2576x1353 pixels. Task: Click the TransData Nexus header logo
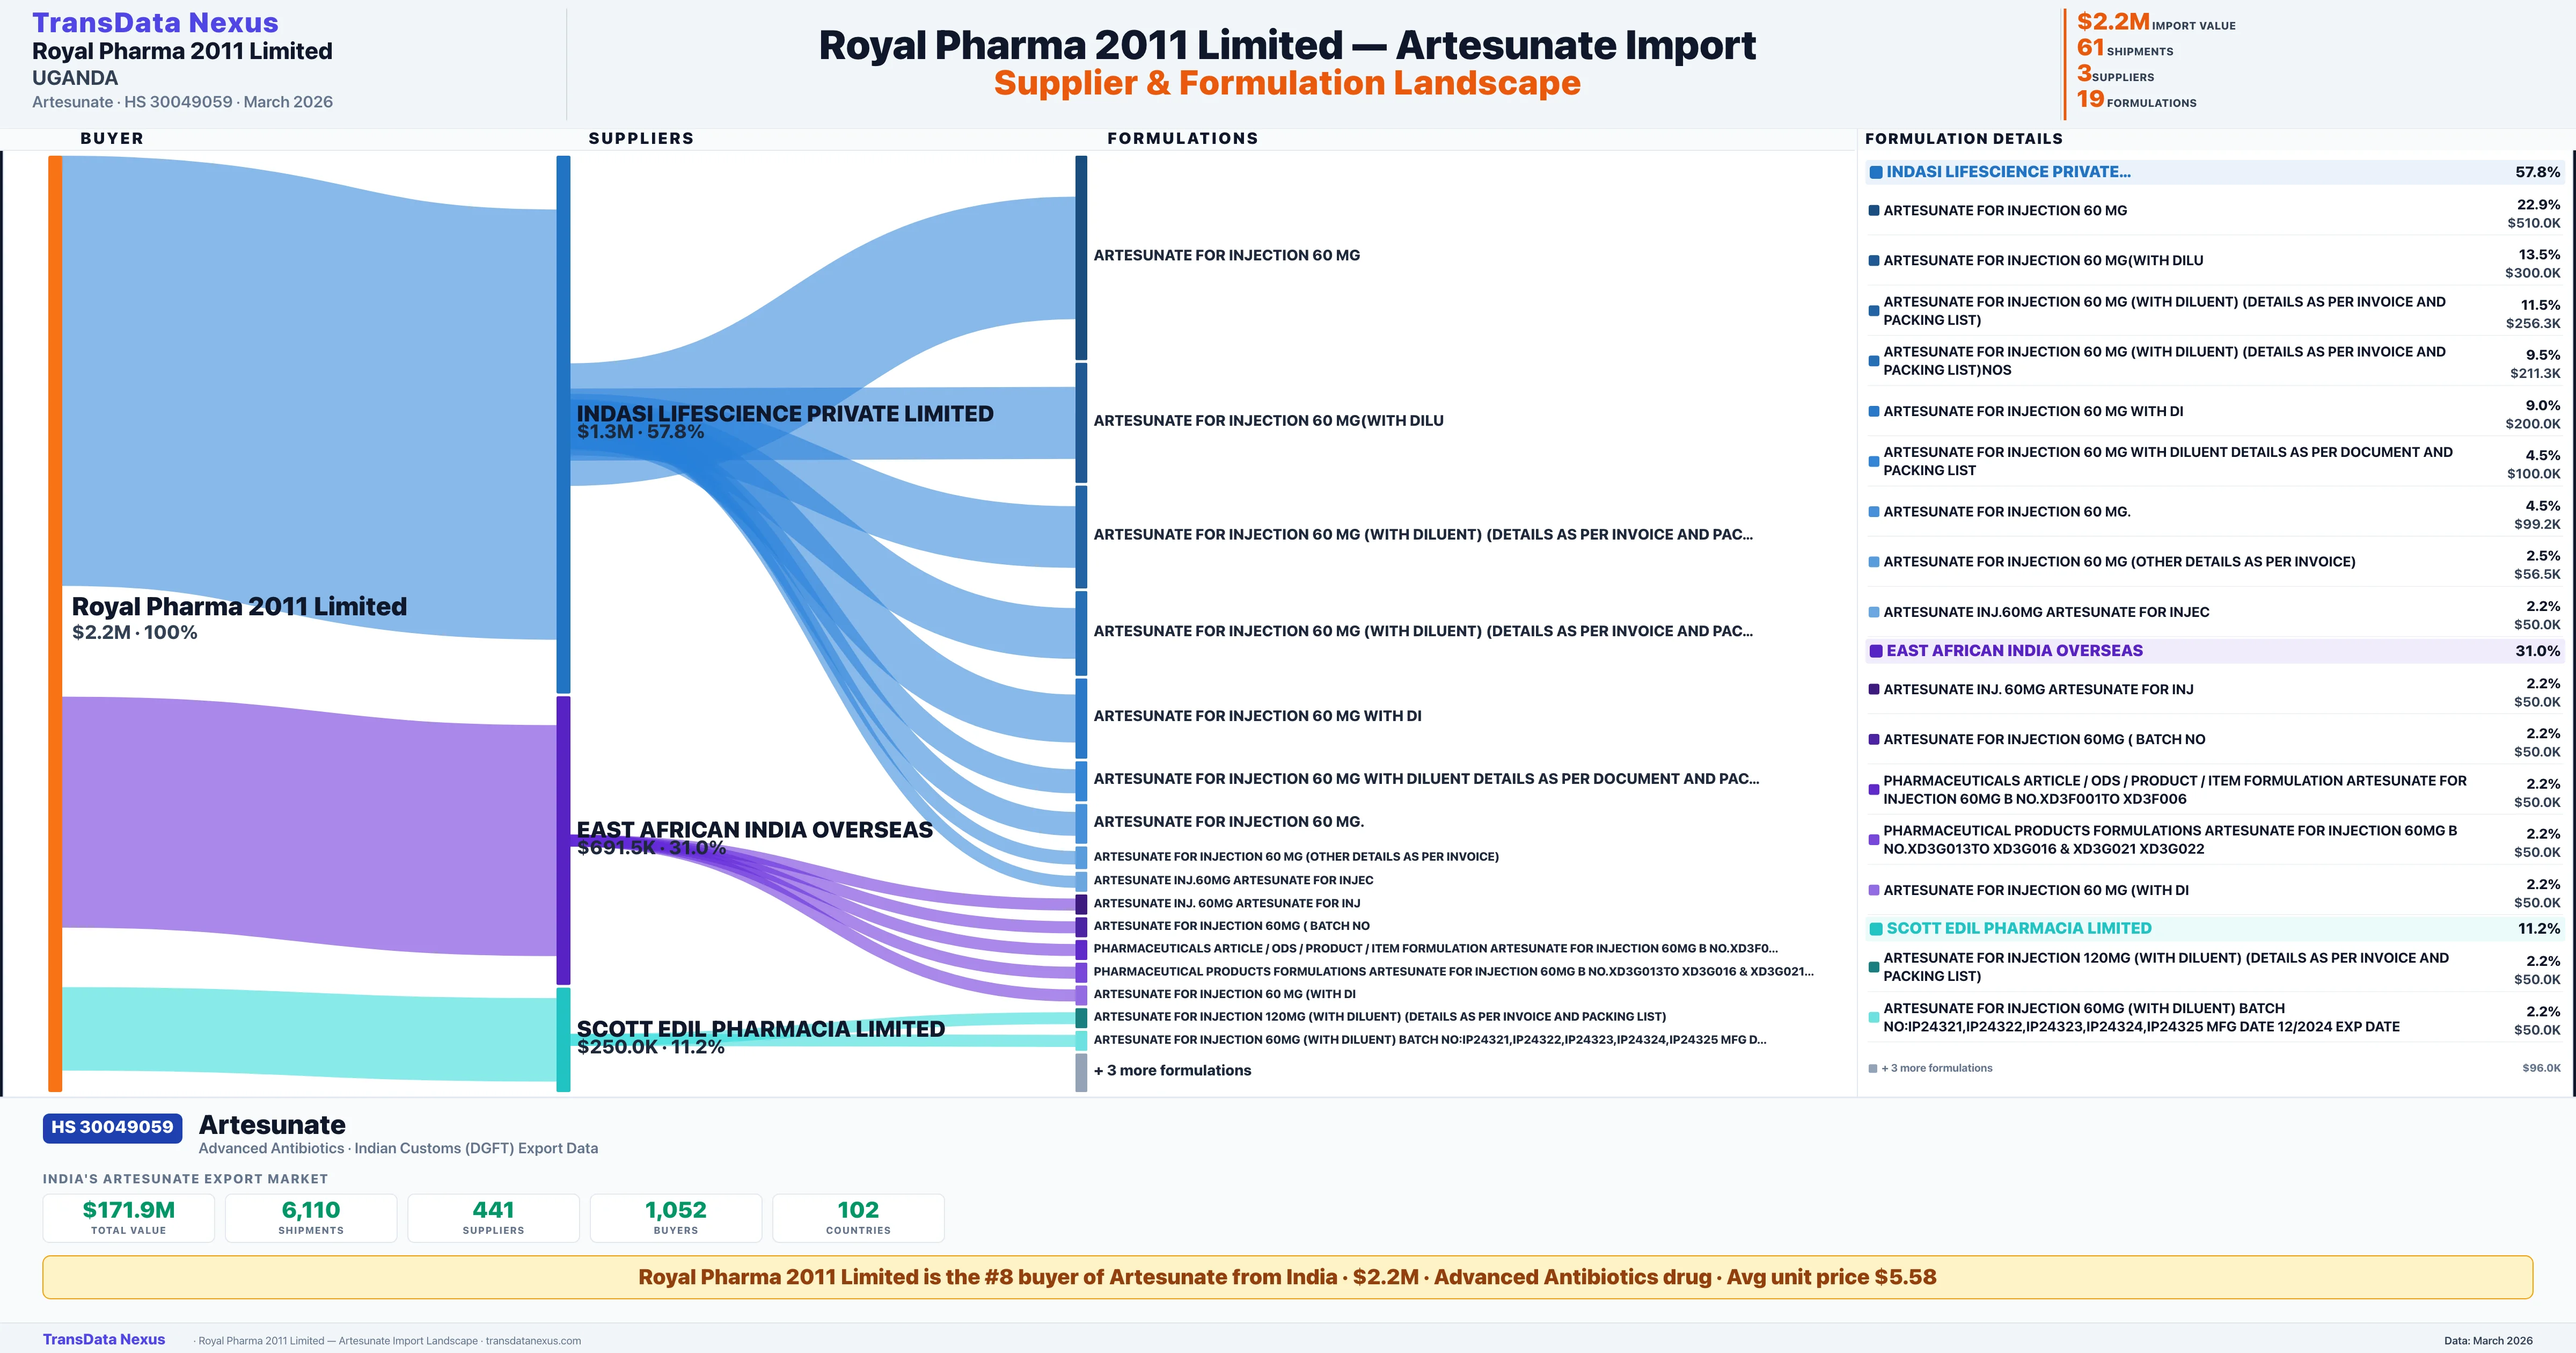pyautogui.click(x=155, y=22)
